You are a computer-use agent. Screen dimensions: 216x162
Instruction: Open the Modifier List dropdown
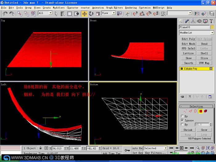coord(197,33)
